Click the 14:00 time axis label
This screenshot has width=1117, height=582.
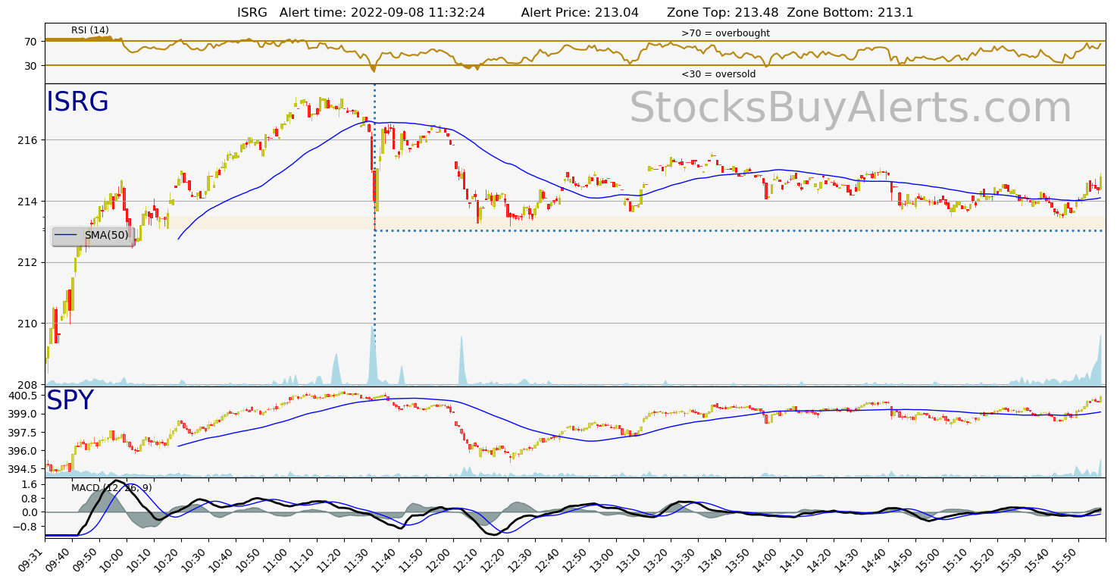click(x=765, y=559)
